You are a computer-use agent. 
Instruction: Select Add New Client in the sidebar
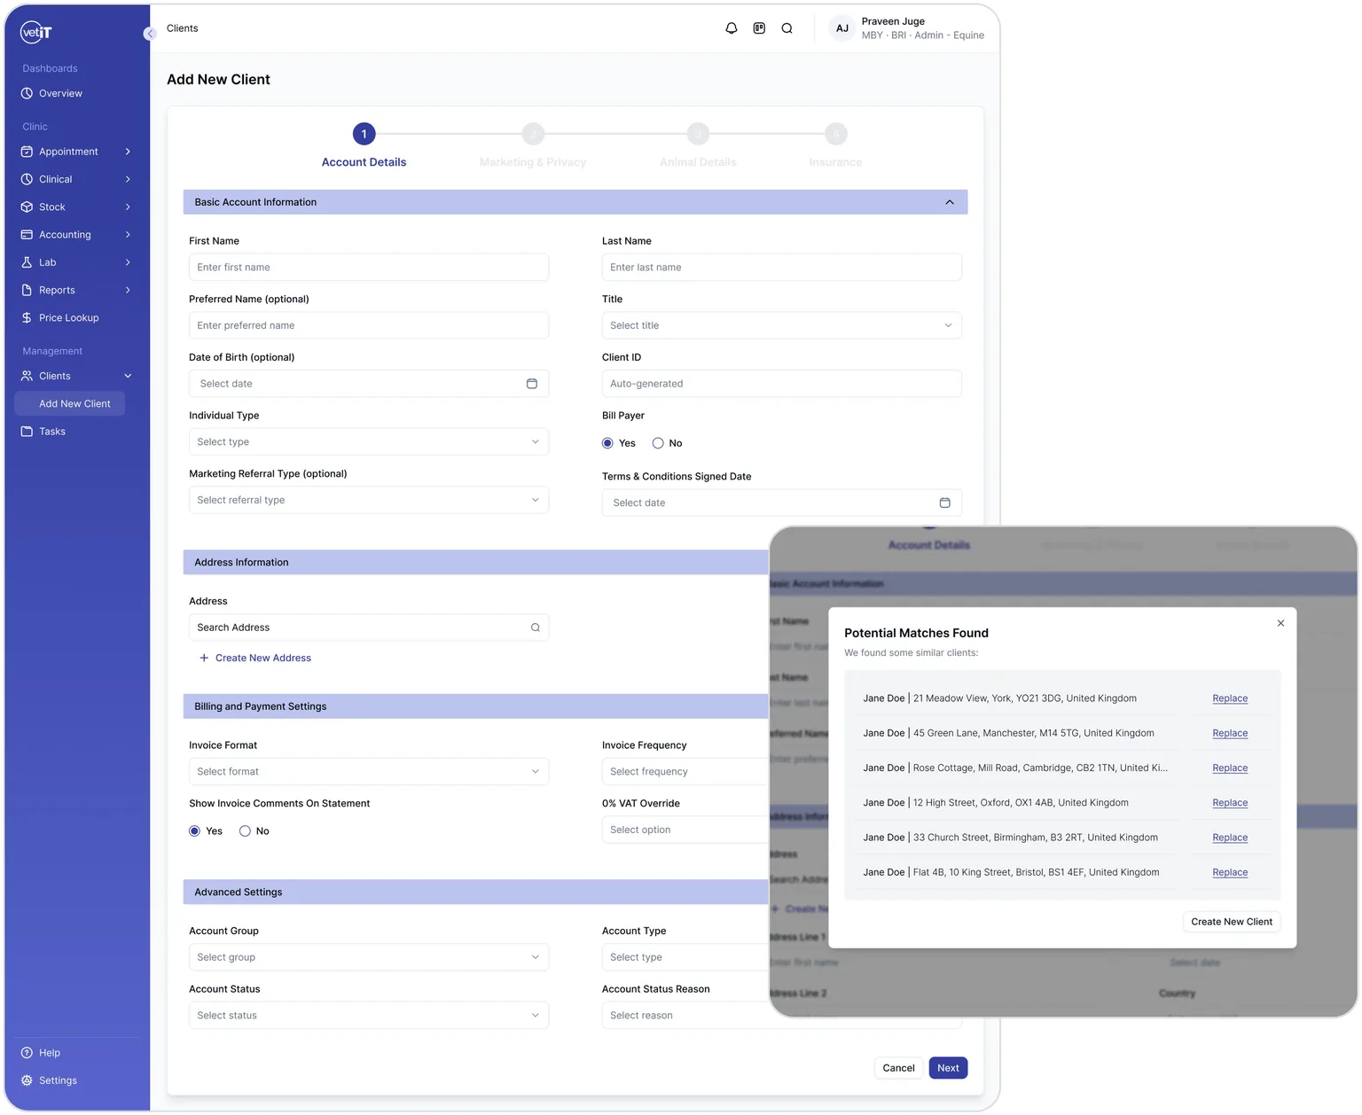[70, 404]
